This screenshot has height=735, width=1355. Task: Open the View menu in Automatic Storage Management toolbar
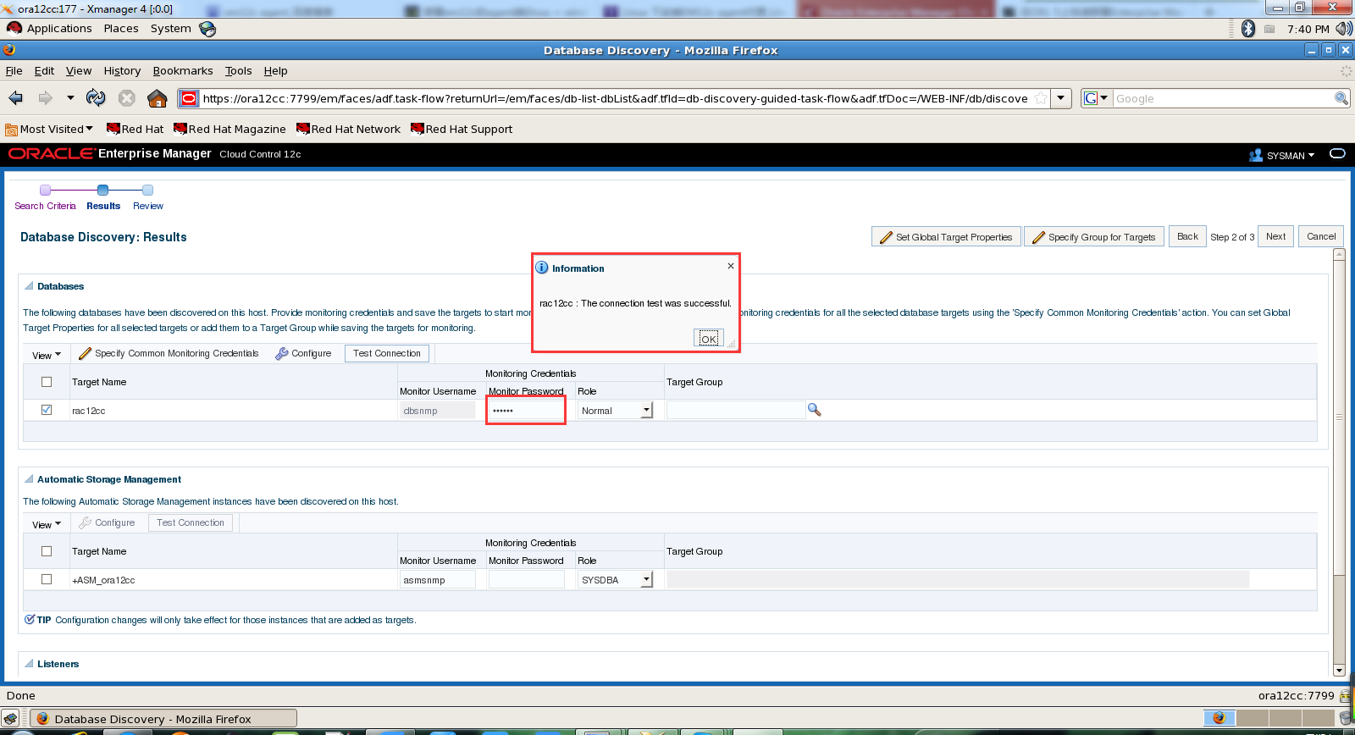point(47,524)
